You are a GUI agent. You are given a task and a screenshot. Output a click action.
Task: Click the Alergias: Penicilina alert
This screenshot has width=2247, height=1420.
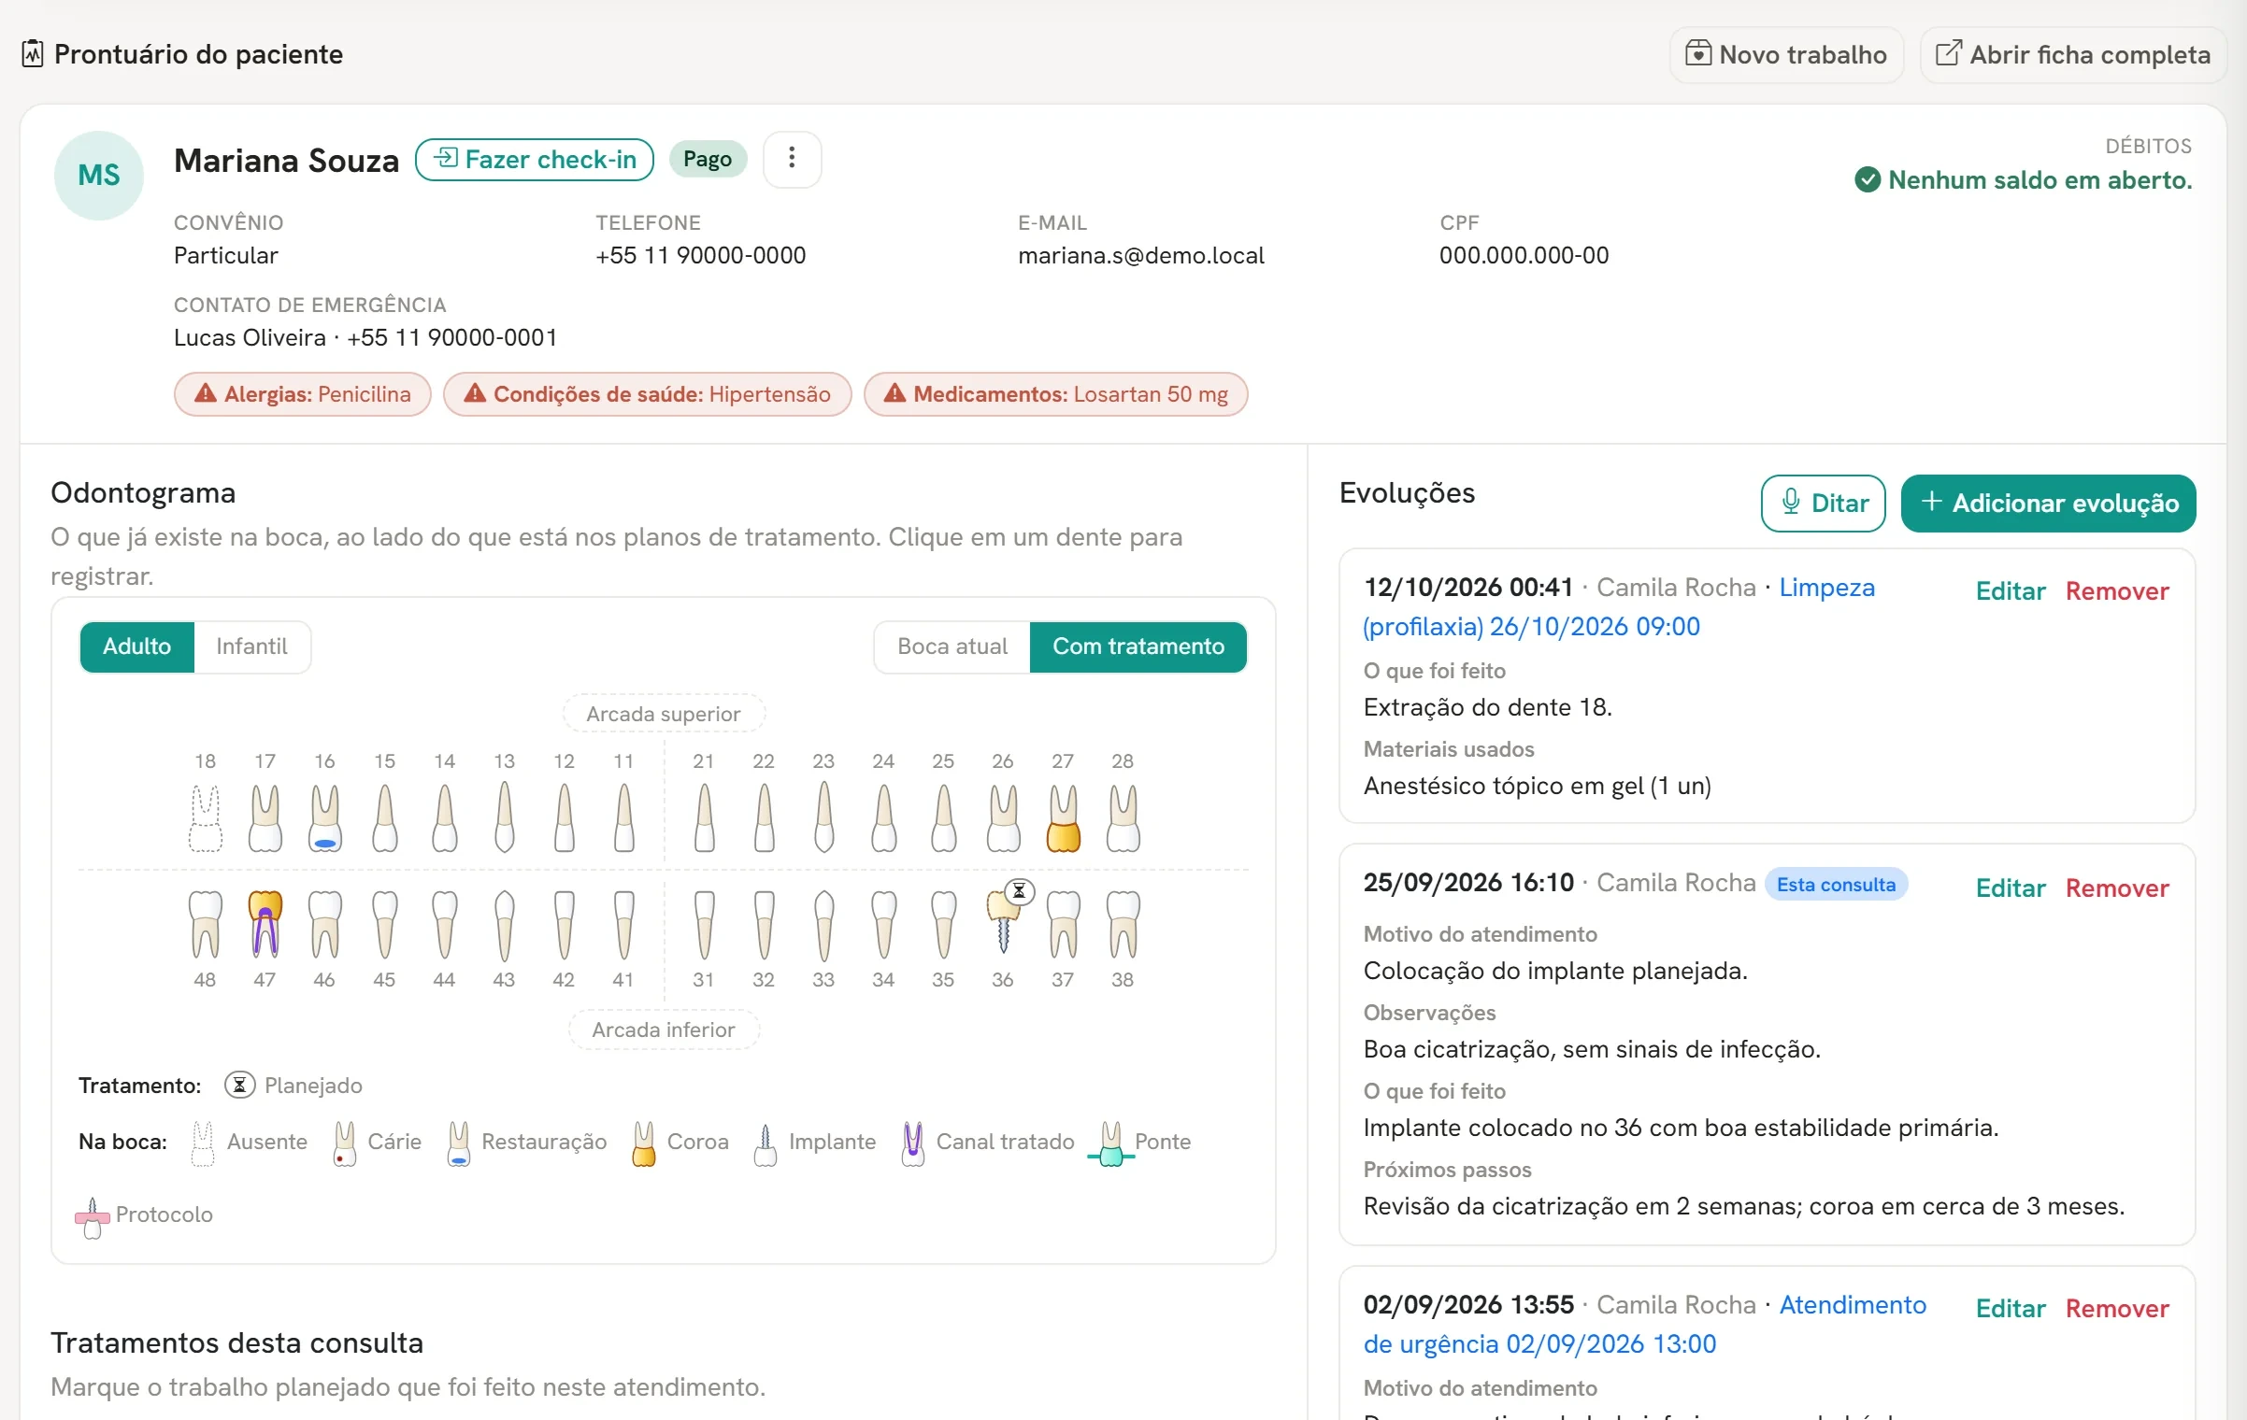(x=303, y=394)
